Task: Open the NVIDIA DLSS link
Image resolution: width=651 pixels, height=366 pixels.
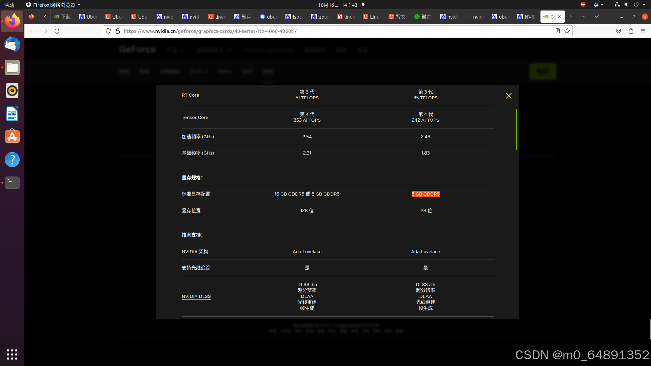Action: (x=196, y=297)
